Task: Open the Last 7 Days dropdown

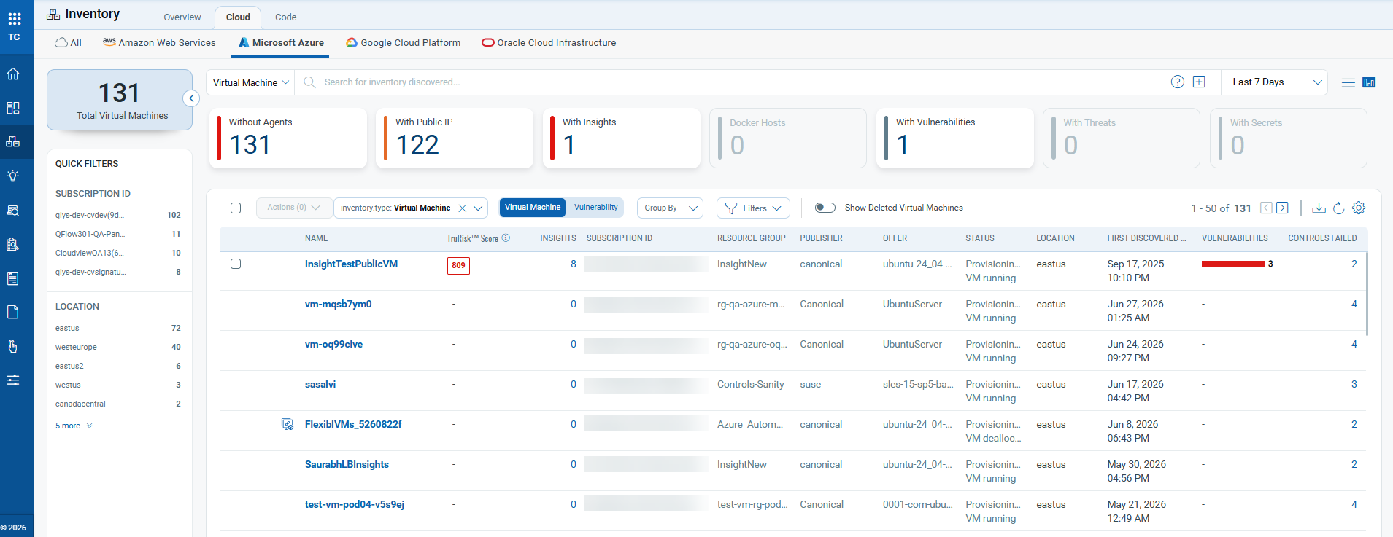Action: [x=1275, y=82]
